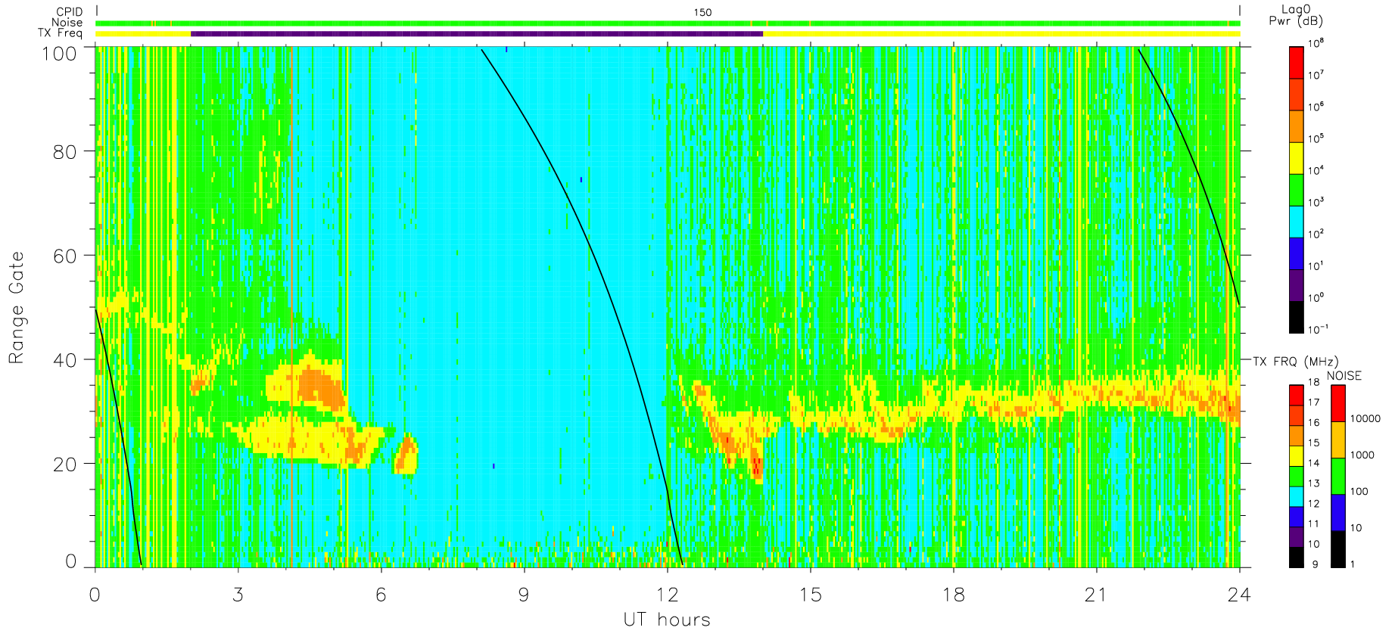Image resolution: width=1395 pixels, height=643 pixels.
Task: Click the cyan 12 MHz TX frequency swatch
Action: [x=1296, y=496]
